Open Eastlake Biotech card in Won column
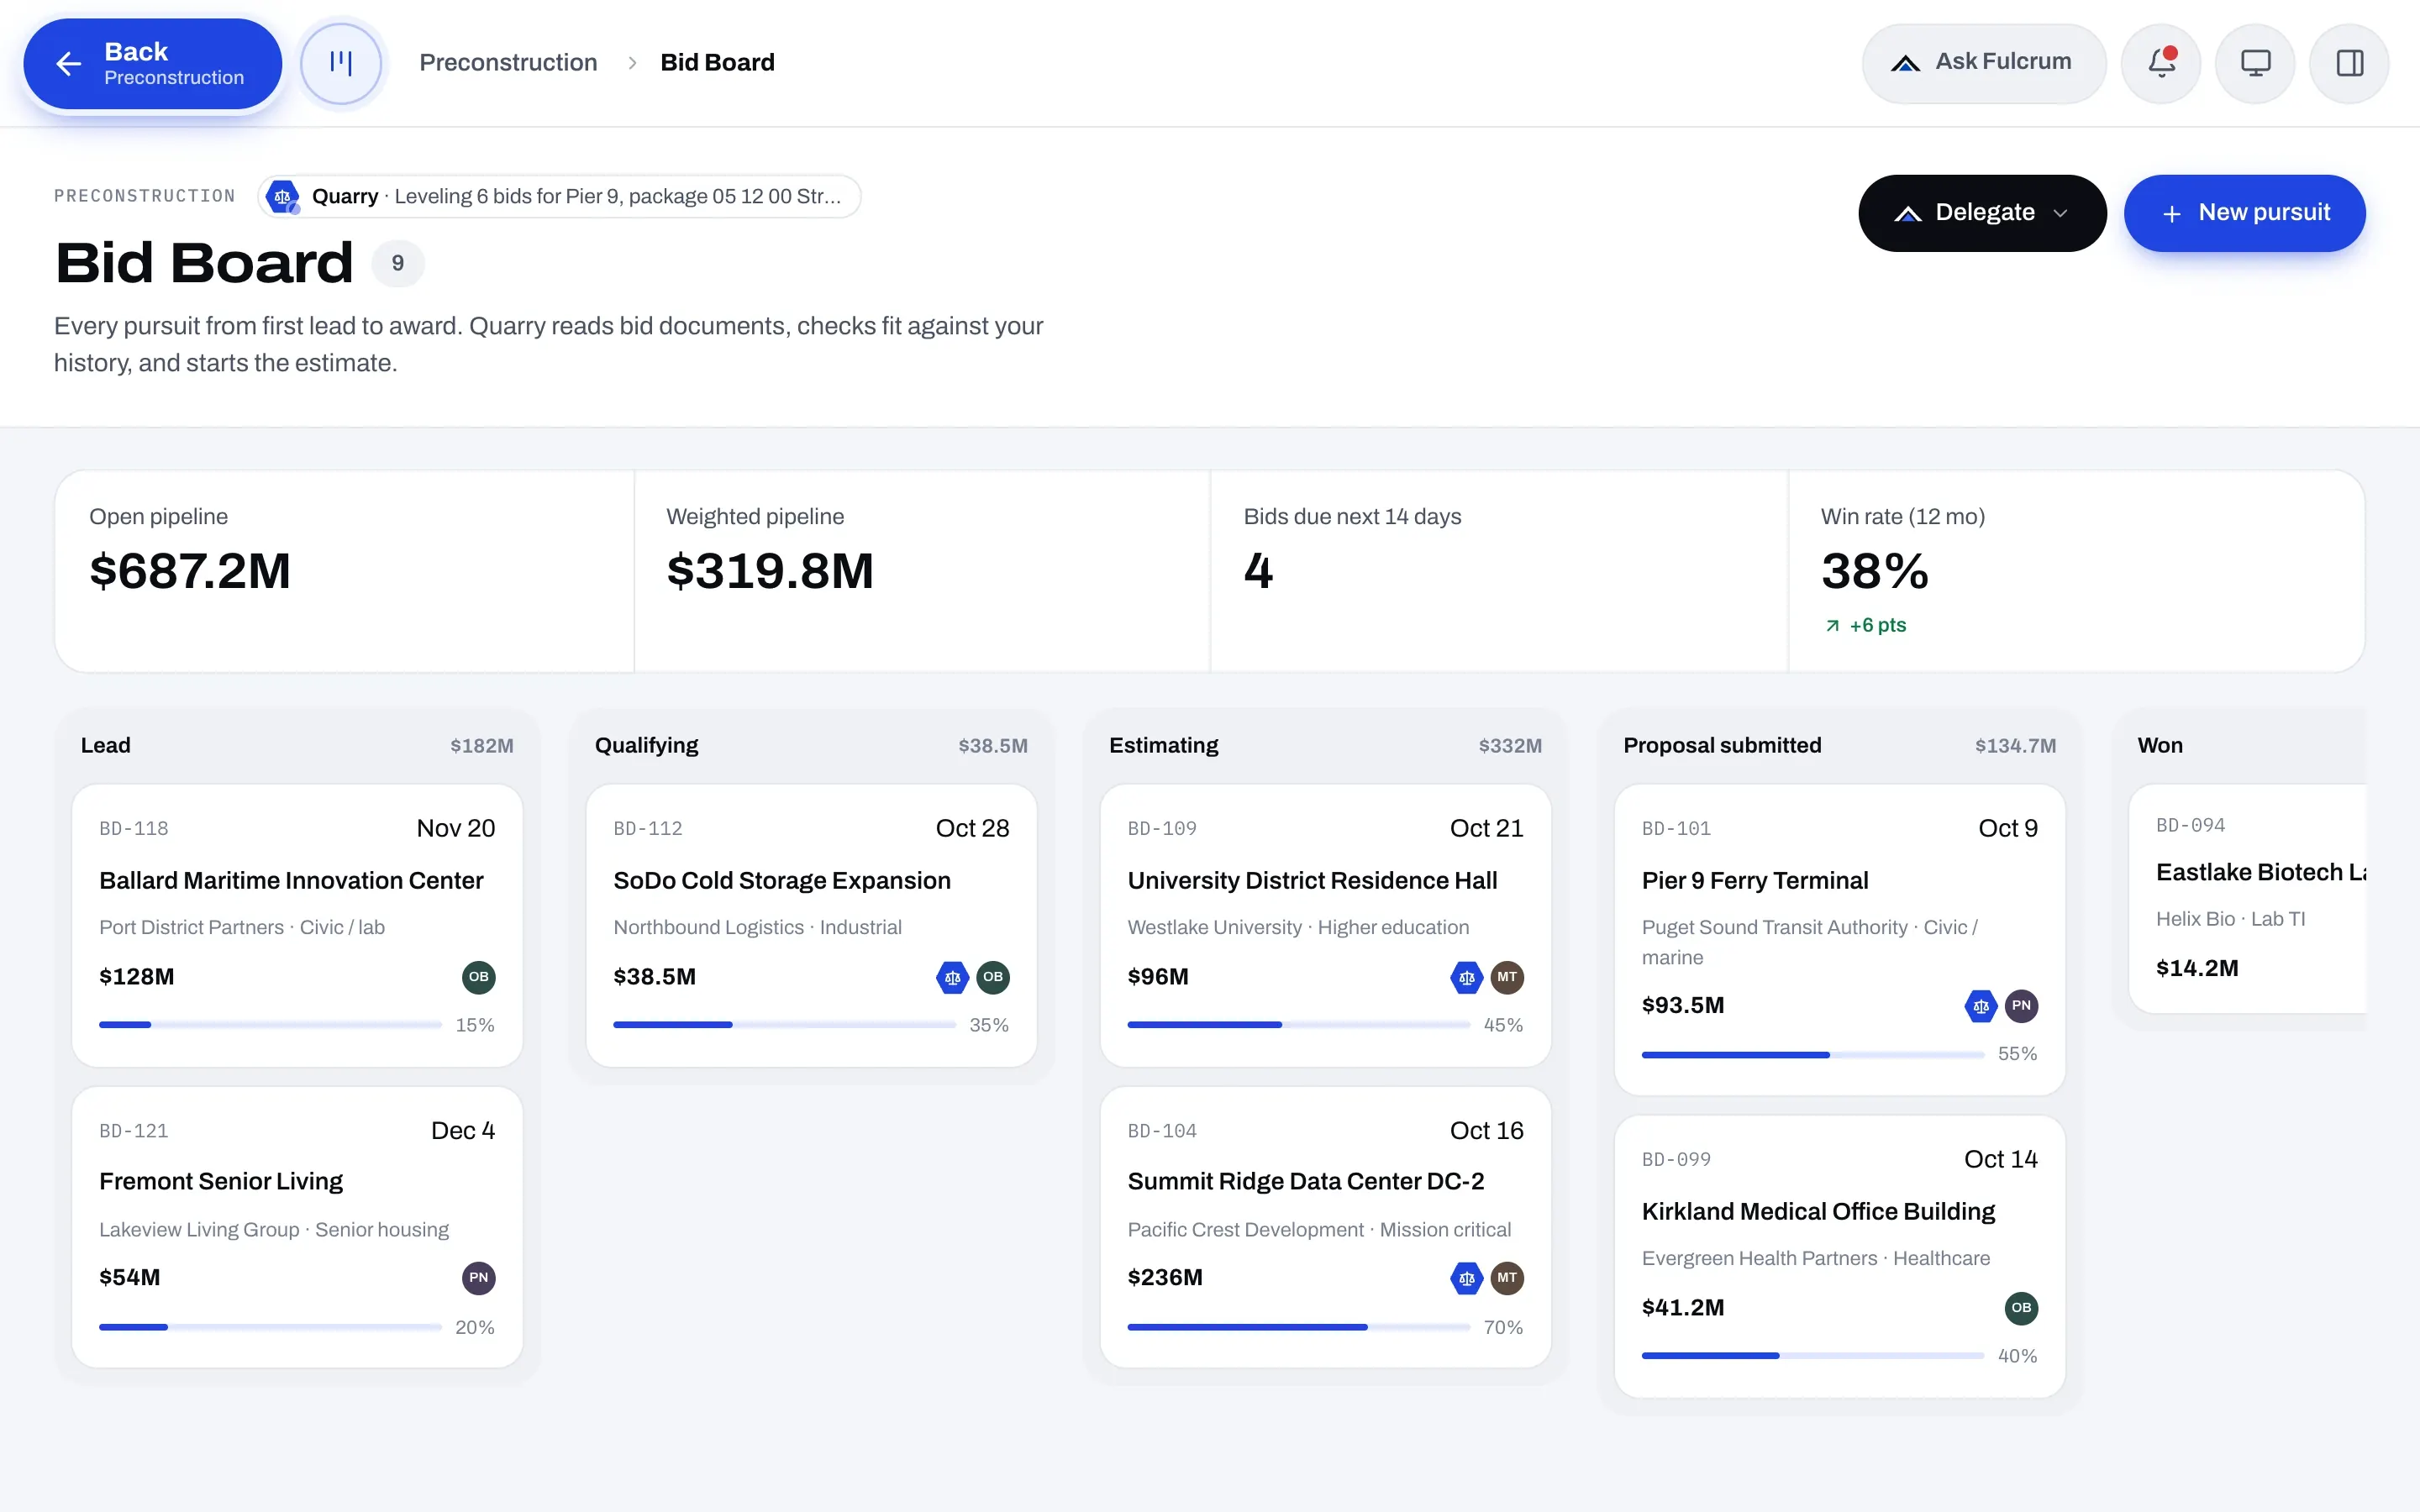Image resolution: width=2420 pixels, height=1512 pixels. 2247,898
